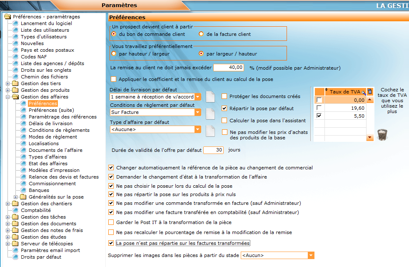This screenshot has width=409, height=267.
Task: Open 'Types d'affaires' in the tree
Action: point(48,157)
